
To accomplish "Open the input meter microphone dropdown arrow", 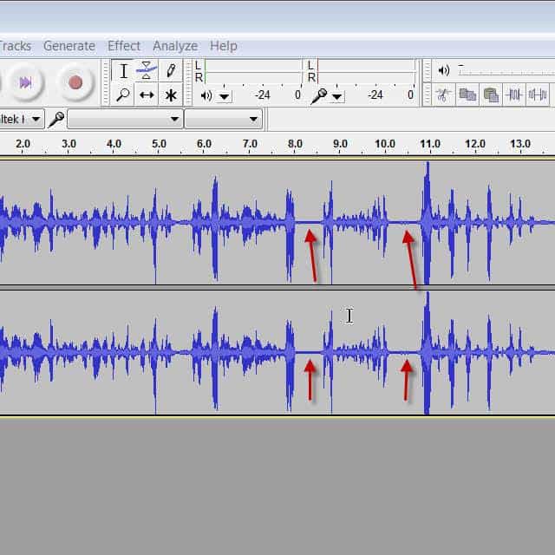I will point(337,96).
